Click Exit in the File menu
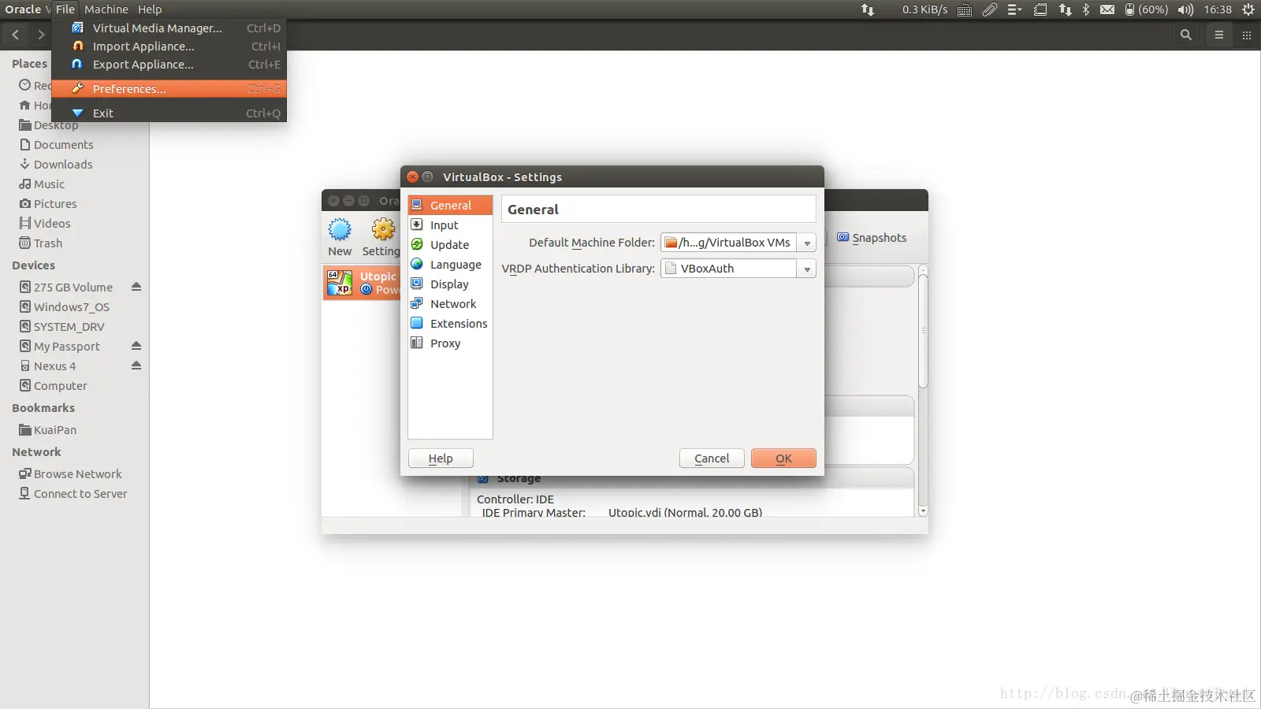 (169, 113)
